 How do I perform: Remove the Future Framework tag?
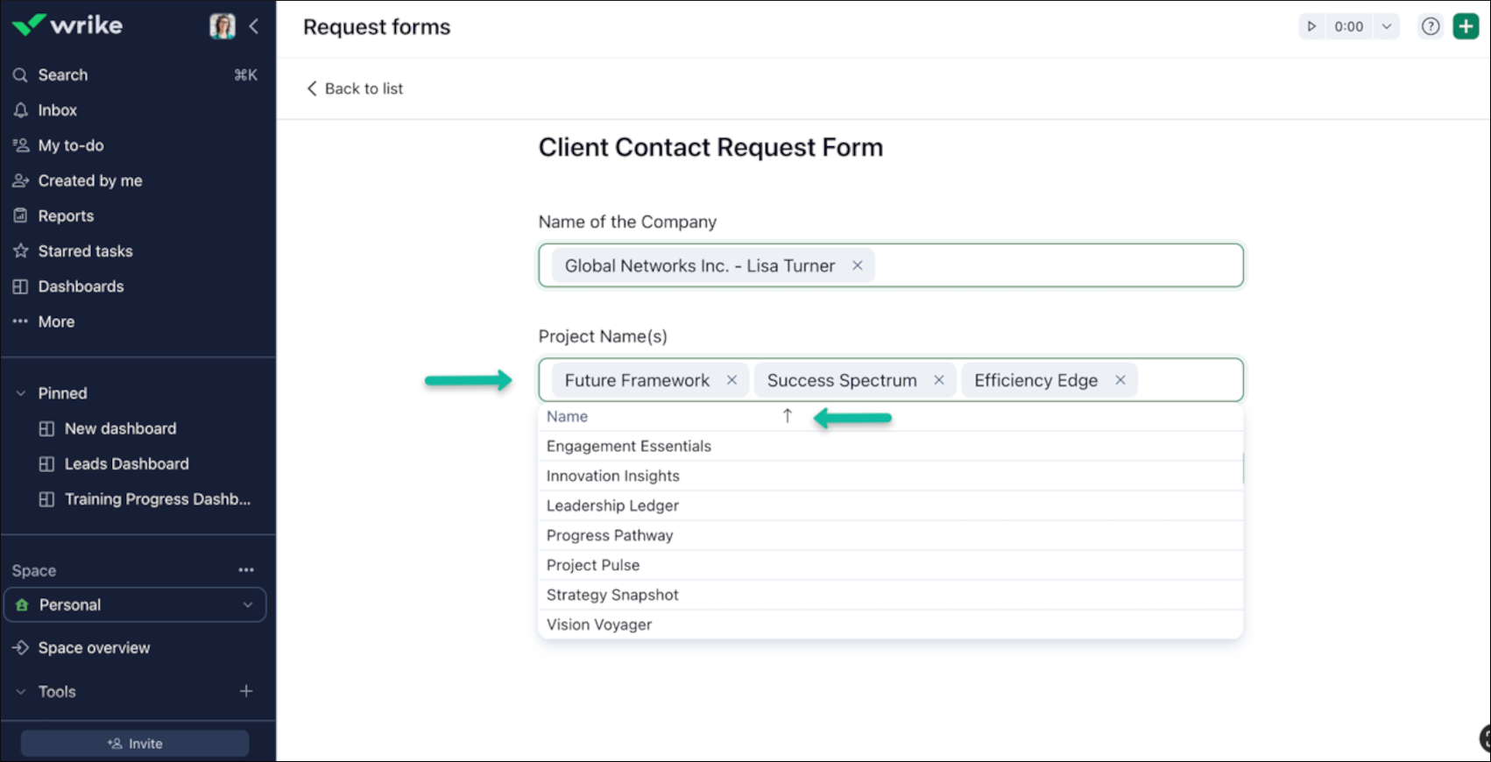pyautogui.click(x=731, y=380)
